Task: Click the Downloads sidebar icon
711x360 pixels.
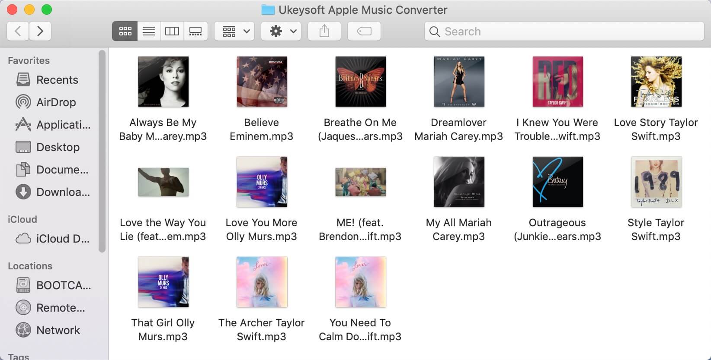Action: pos(23,192)
